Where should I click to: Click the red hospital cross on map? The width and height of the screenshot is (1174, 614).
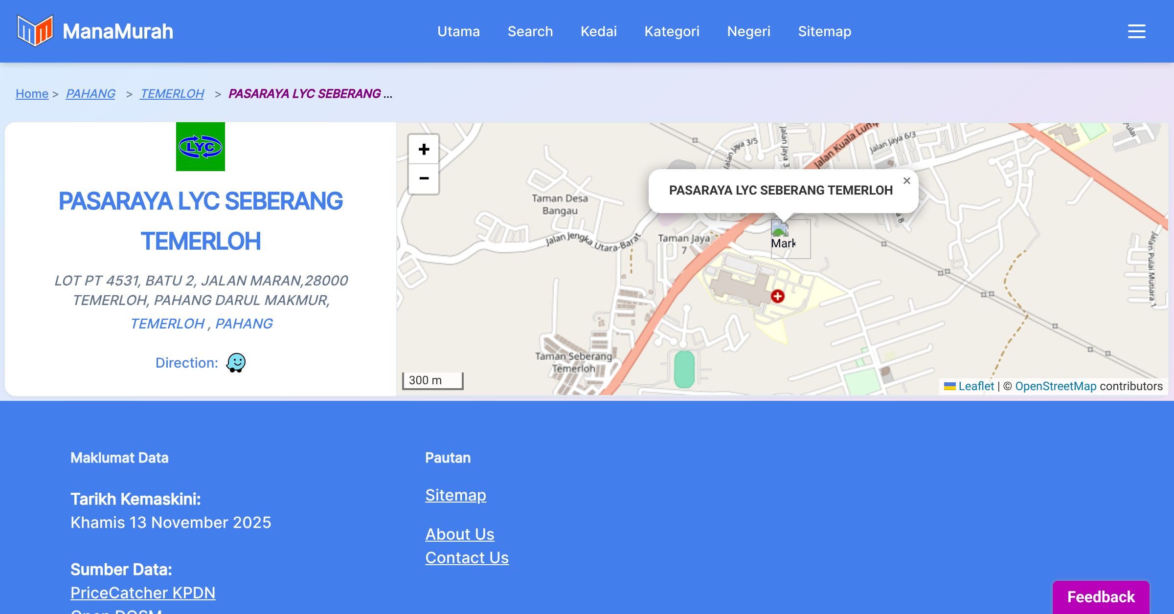(777, 296)
